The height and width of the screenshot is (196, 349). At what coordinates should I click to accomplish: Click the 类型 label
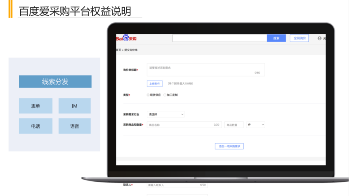[126, 95]
